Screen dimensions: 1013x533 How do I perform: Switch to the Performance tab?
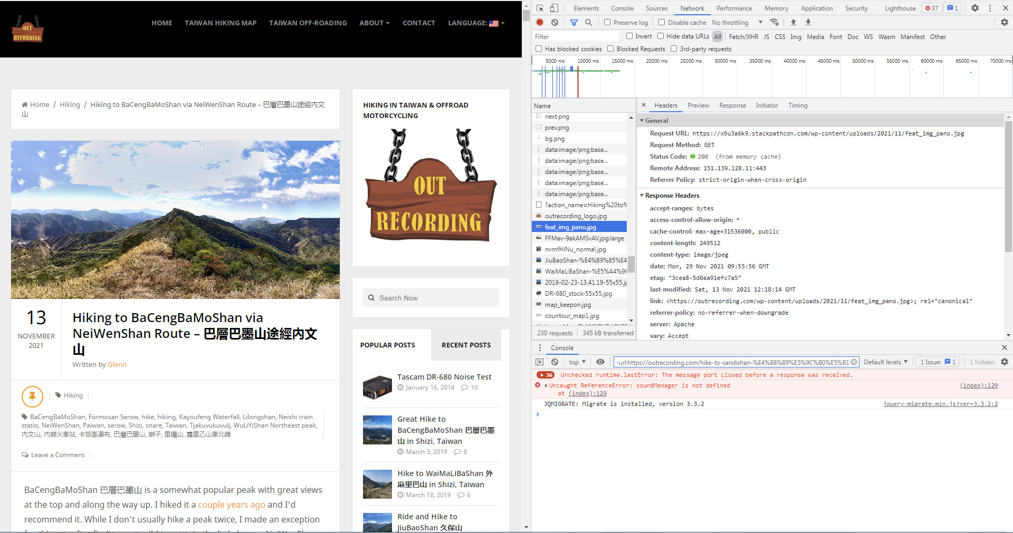click(734, 8)
